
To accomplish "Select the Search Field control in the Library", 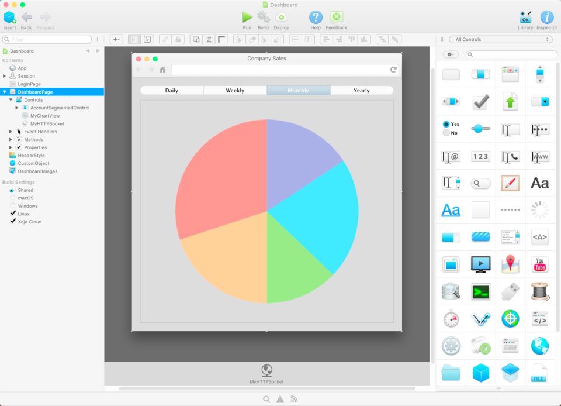I will point(480,183).
